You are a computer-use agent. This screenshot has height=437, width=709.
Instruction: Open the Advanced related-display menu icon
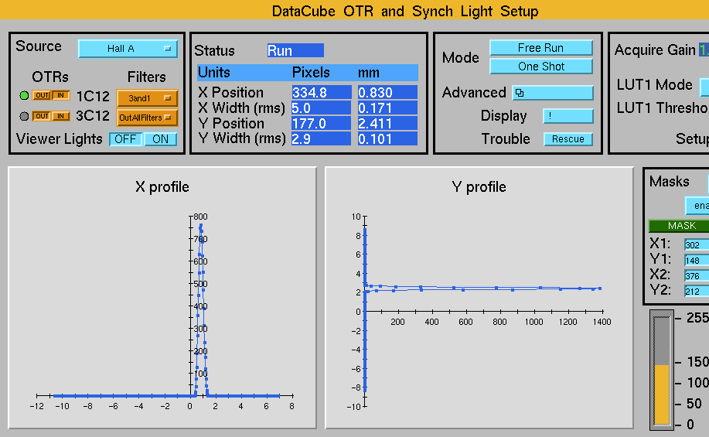pyautogui.click(x=541, y=93)
